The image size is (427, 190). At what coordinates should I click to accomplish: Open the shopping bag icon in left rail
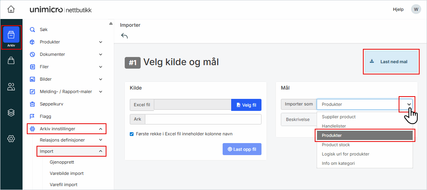click(11, 60)
